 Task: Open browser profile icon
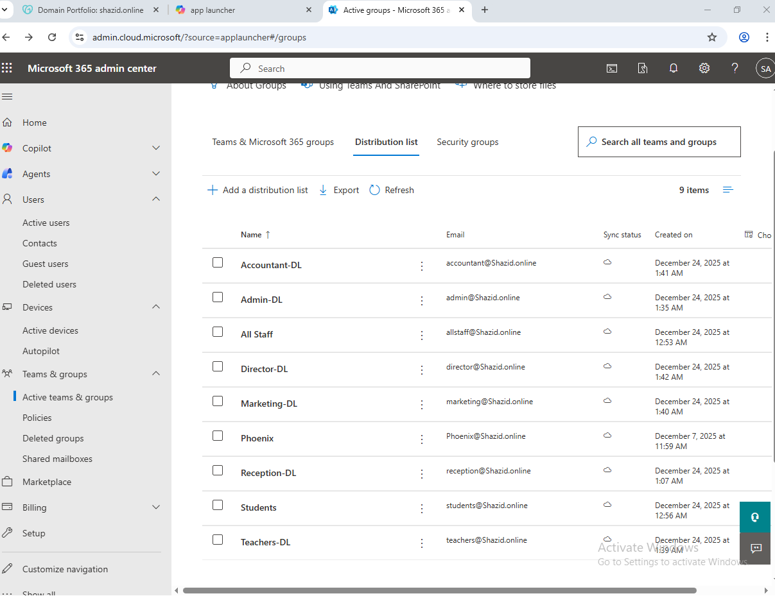[744, 37]
